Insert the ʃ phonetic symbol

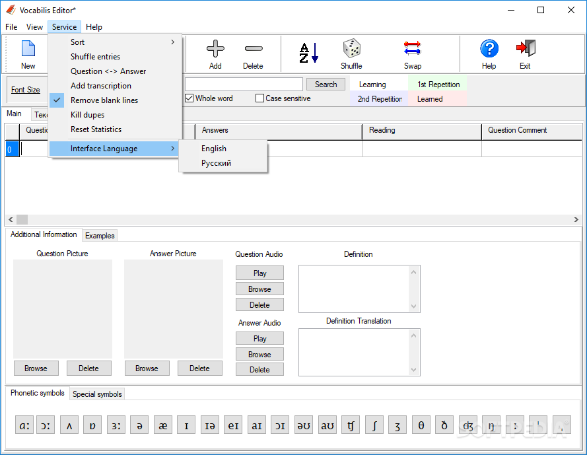pos(374,425)
